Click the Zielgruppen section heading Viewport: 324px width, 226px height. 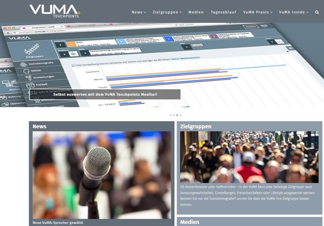[x=196, y=127]
